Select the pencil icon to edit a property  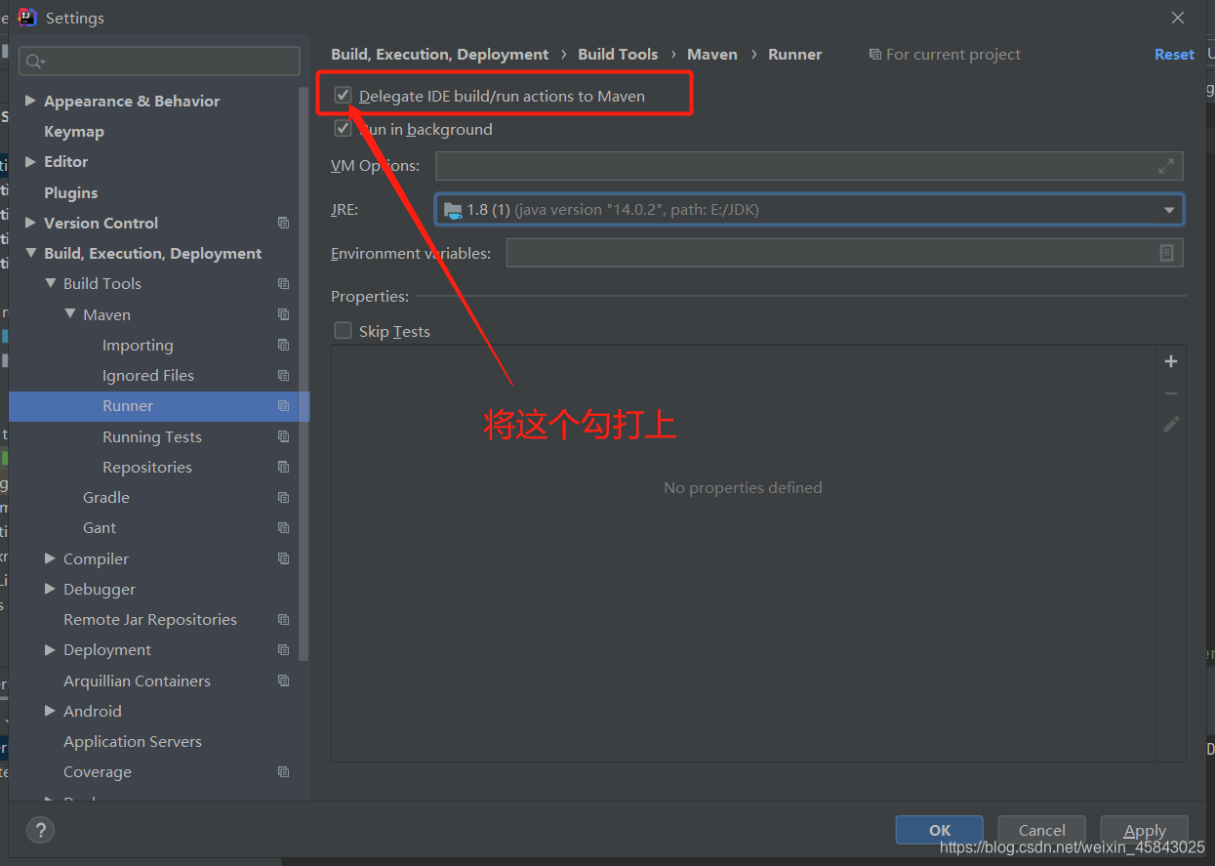click(1170, 425)
